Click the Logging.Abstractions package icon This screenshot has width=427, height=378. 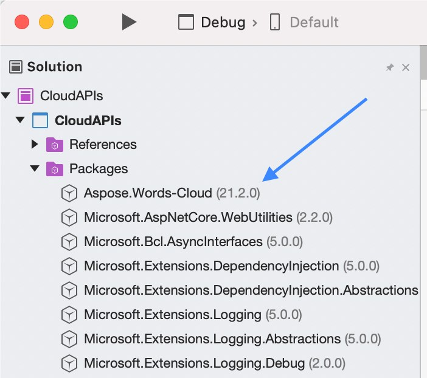tap(69, 338)
